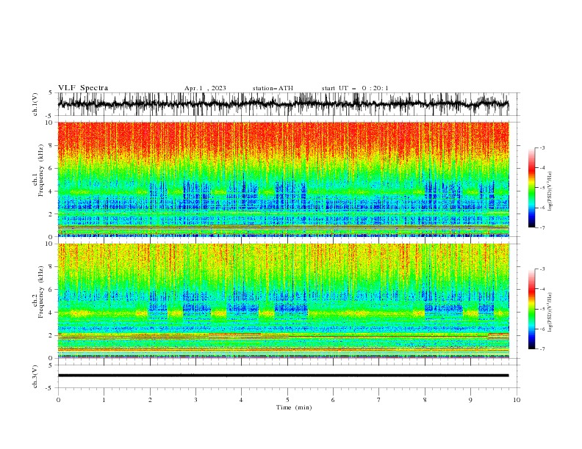The image size is (582, 449).
Task: Click the ch.2 spectrogram color scale bar
Action: pos(531,309)
